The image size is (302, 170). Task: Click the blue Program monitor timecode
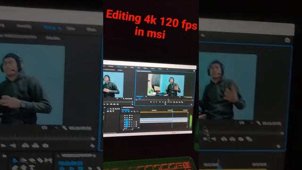pyautogui.click(x=140, y=96)
